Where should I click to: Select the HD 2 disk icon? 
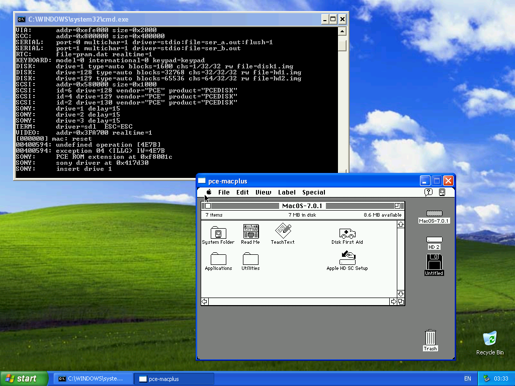(434, 240)
